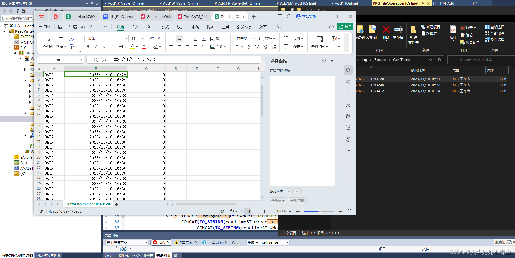Click the center horizontally icon
The height and width of the screenshot is (258, 515).
(x=179, y=47)
